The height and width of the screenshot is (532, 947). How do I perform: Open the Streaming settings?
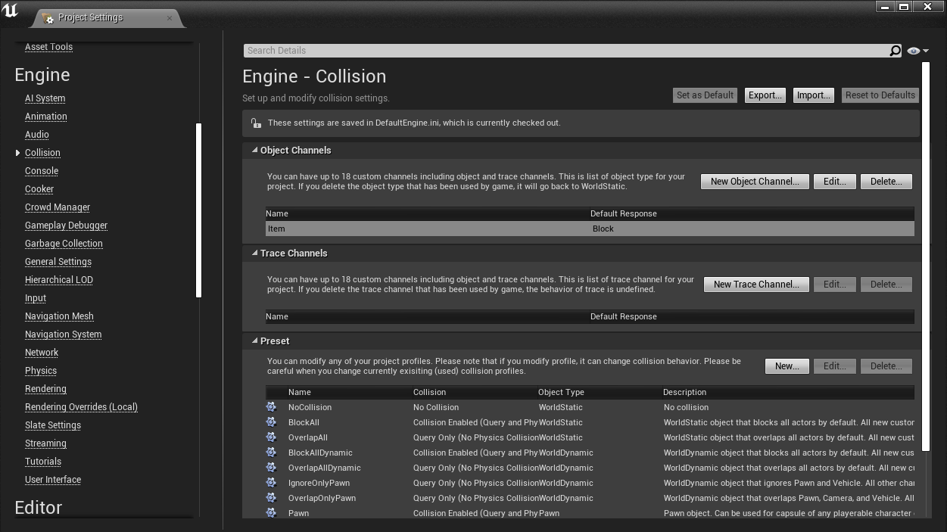pos(45,443)
